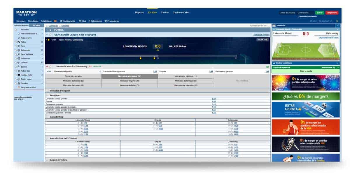The image size is (350, 173).
Task: Toggle the Marcador final del 2.º tiempo checkbox
Action: [x=47, y=138]
